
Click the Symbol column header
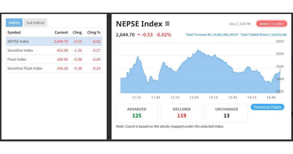[14, 32]
